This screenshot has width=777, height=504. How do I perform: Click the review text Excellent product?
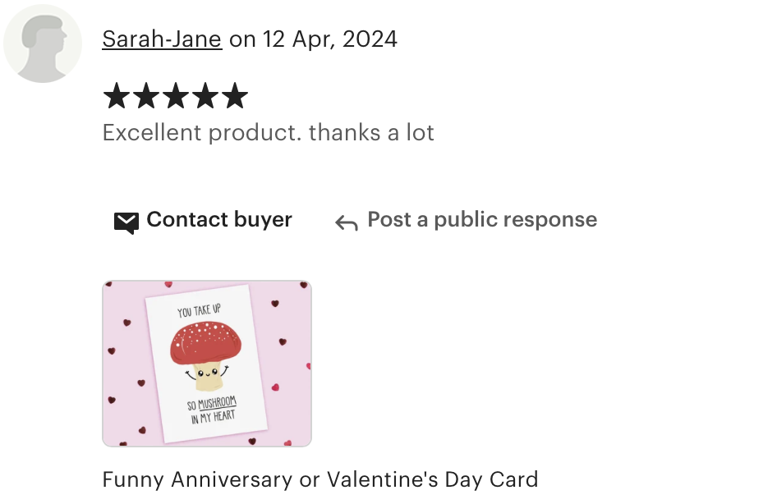[202, 133]
